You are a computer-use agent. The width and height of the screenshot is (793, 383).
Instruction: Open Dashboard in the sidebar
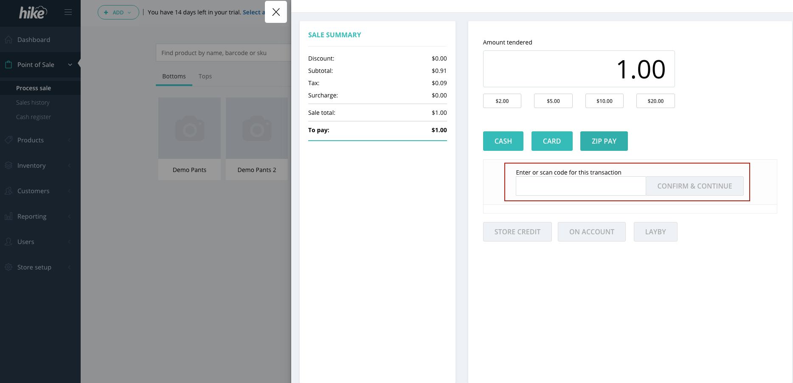point(40,40)
